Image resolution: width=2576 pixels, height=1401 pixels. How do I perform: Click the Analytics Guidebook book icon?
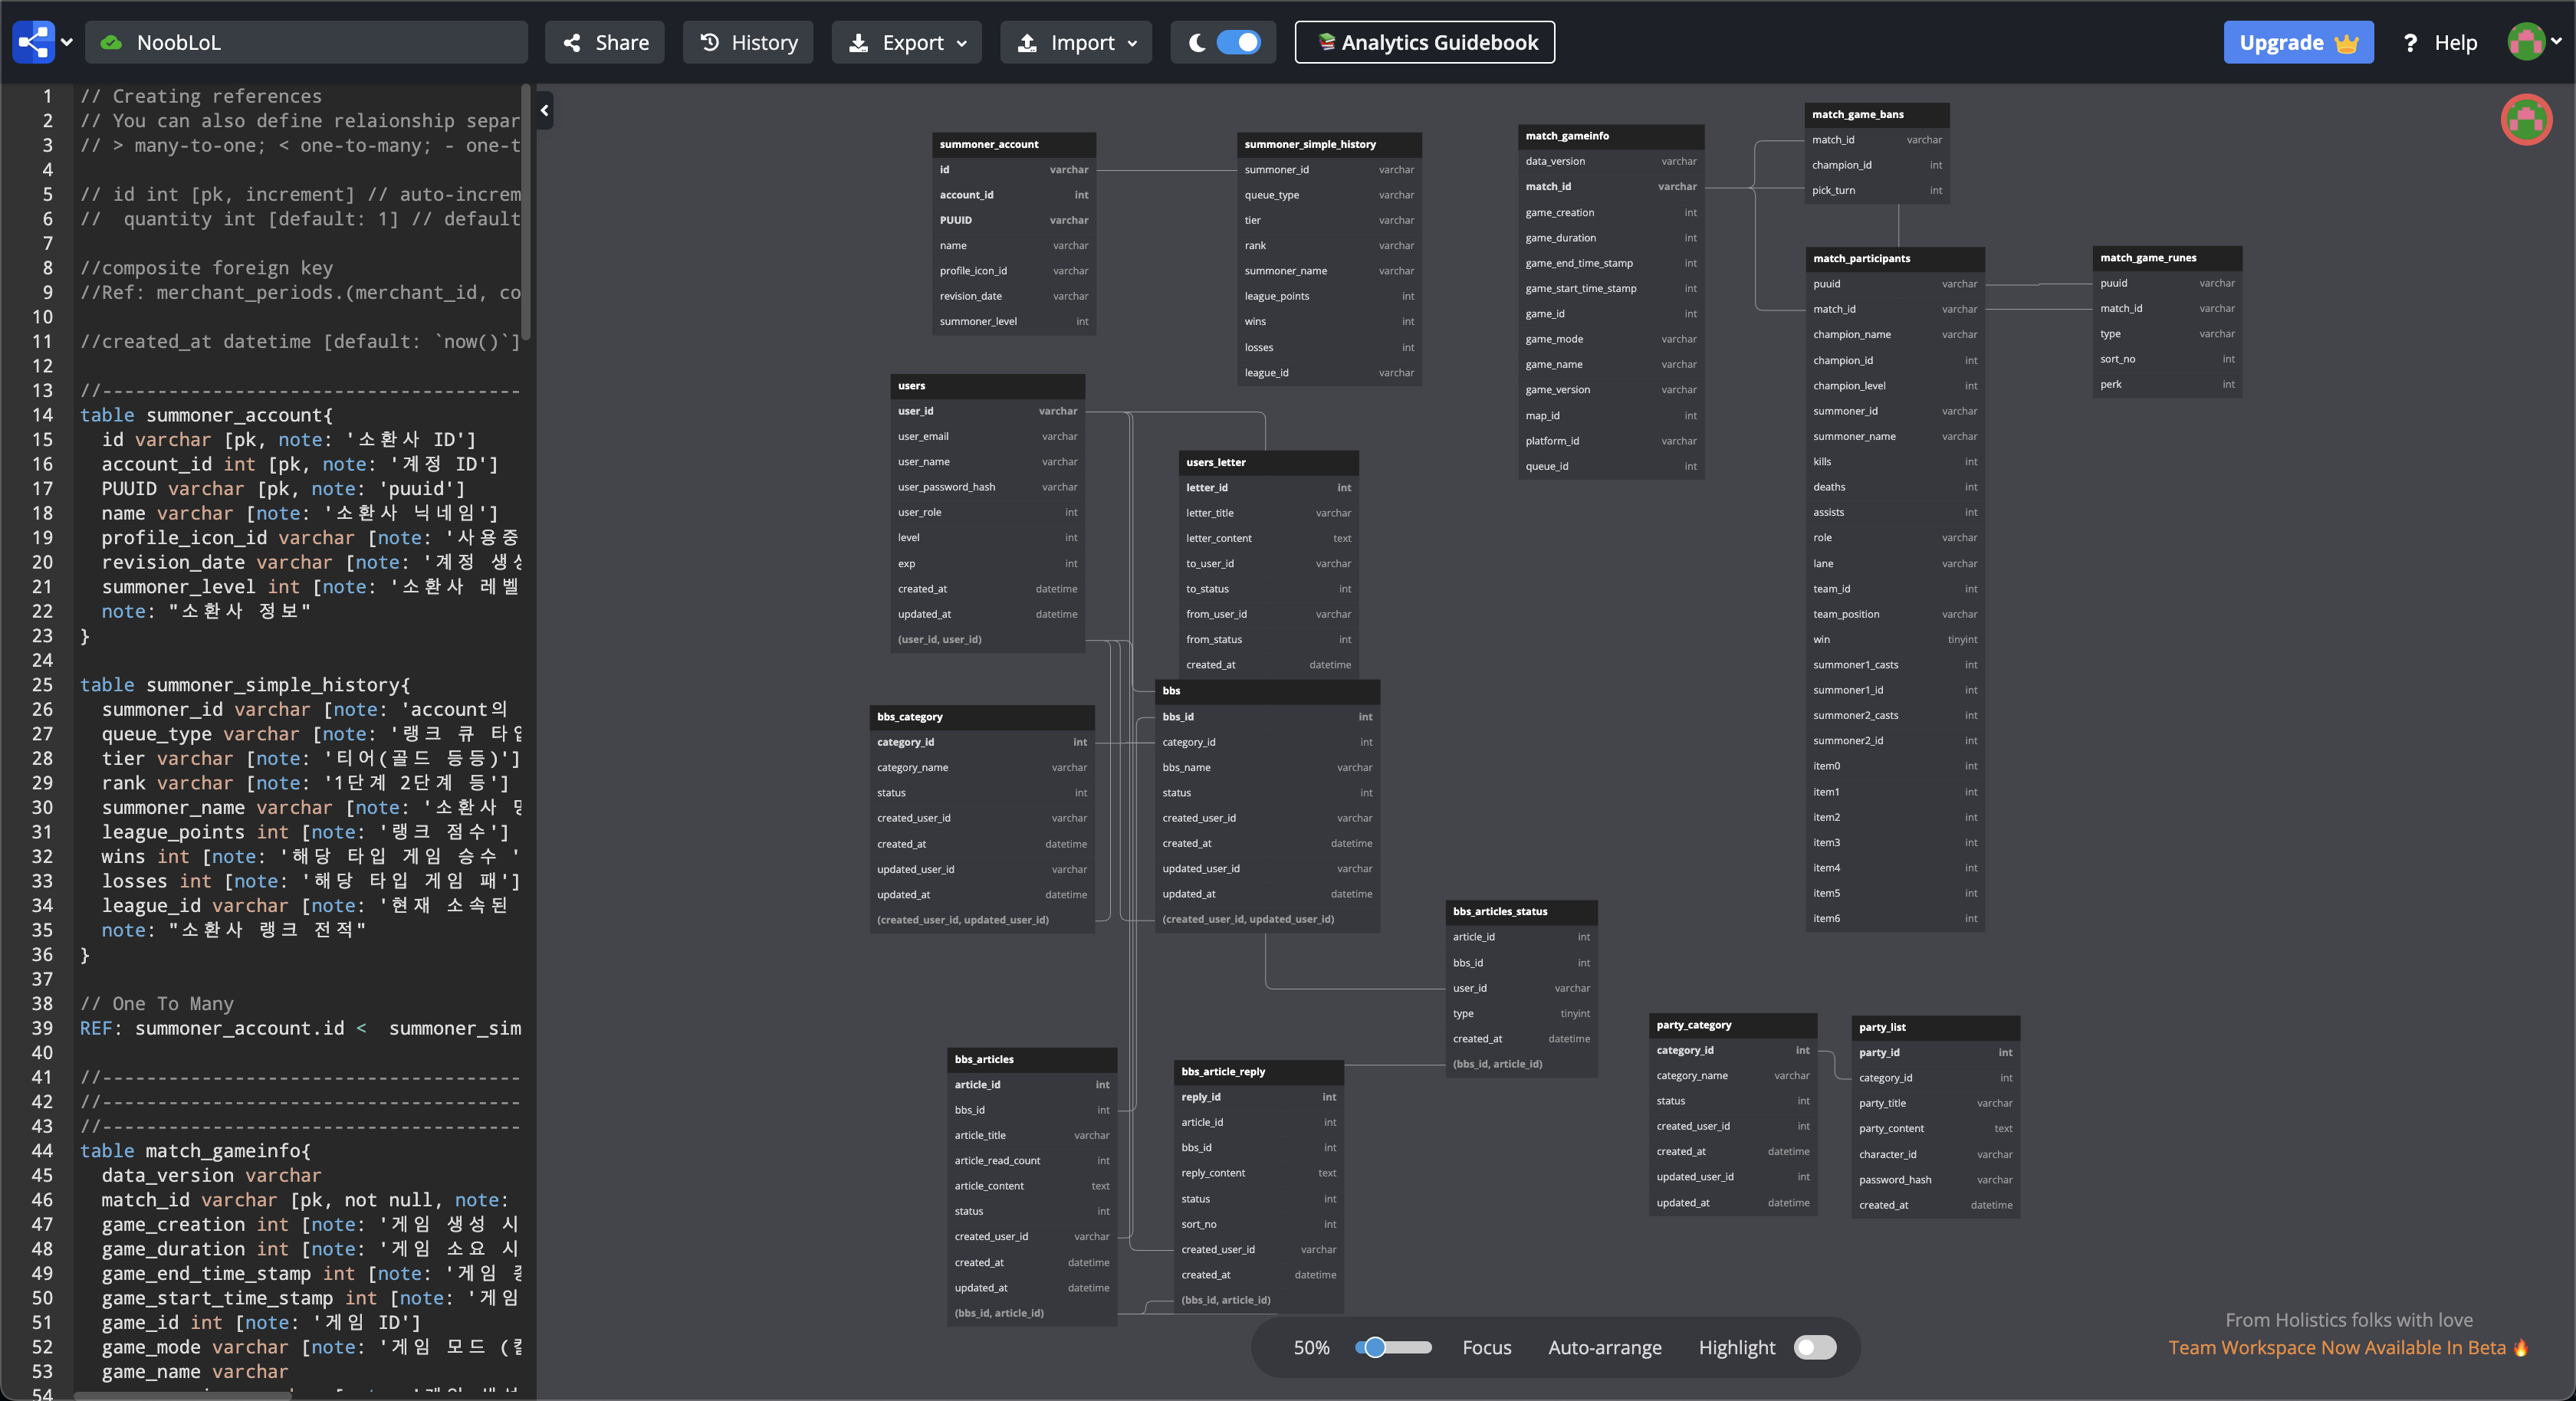(1326, 42)
